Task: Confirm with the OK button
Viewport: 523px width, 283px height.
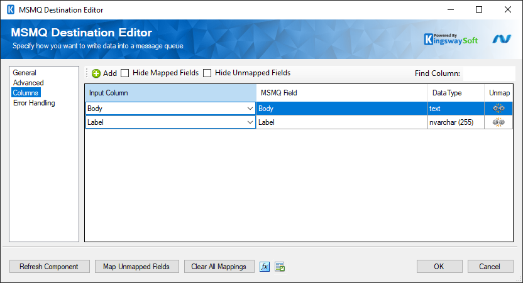Action: click(x=439, y=267)
